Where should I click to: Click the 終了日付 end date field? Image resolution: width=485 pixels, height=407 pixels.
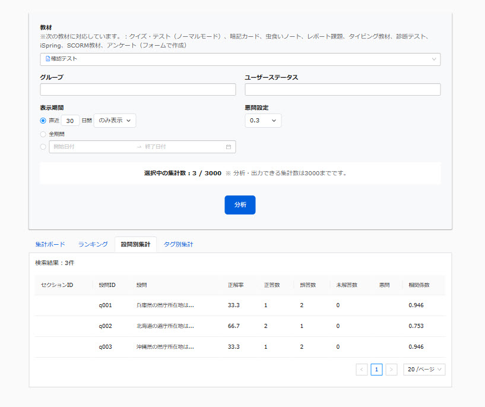(x=182, y=147)
